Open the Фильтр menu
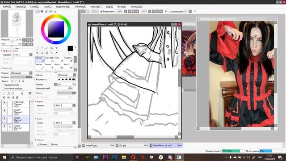This screenshot has width=286, height=161. coord(96,7)
